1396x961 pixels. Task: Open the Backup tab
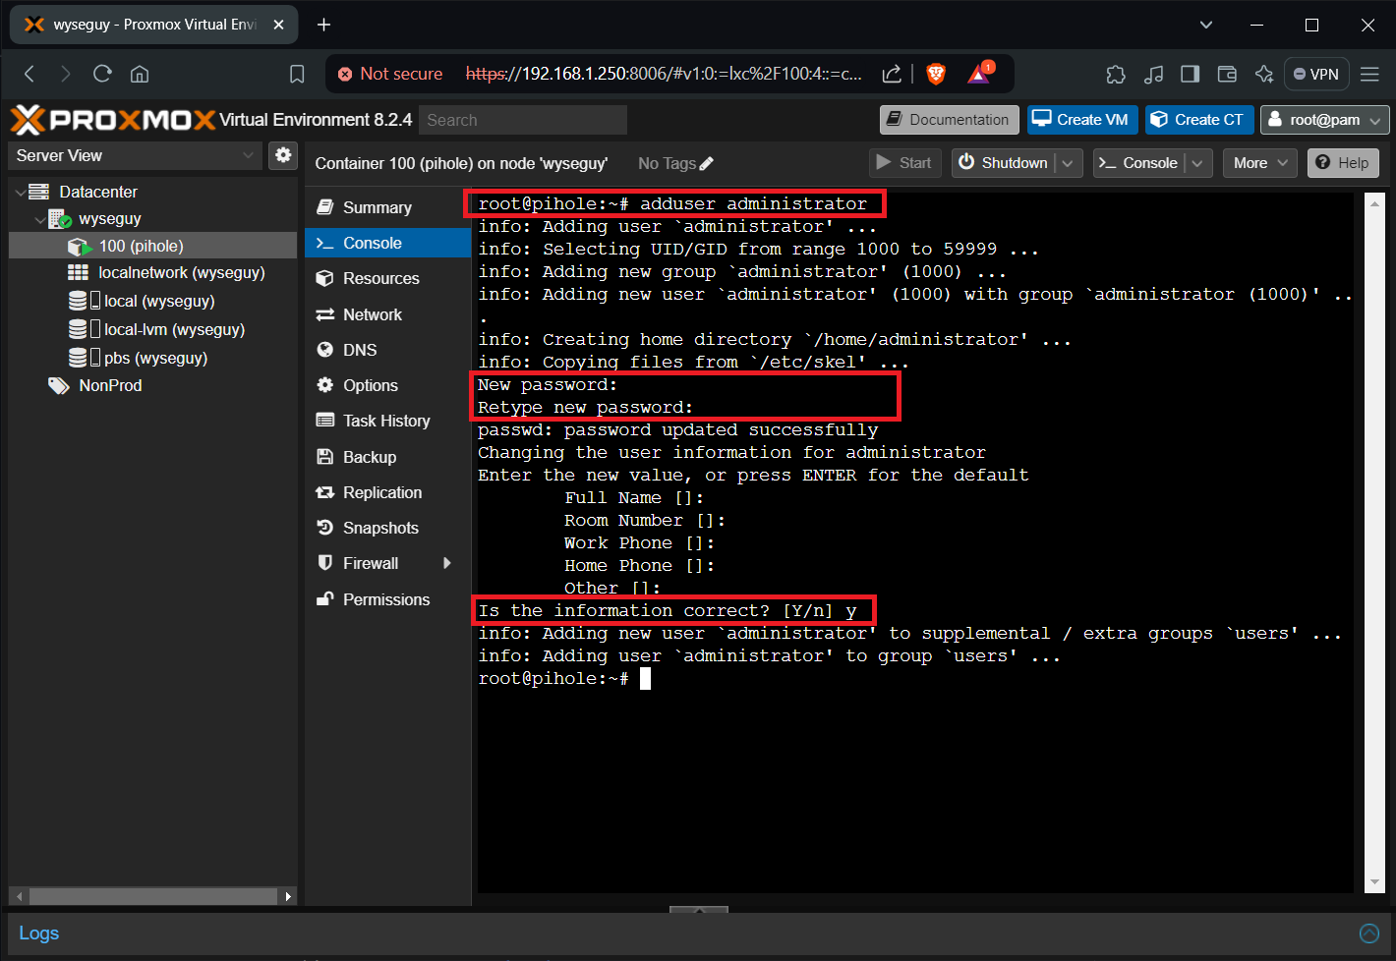(388, 457)
